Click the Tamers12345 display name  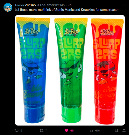25,5
